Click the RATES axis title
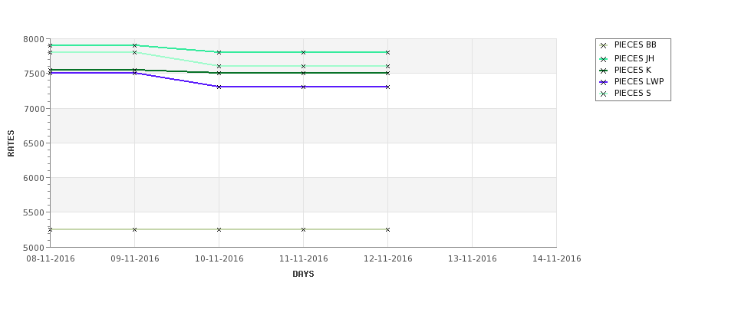 11,143
